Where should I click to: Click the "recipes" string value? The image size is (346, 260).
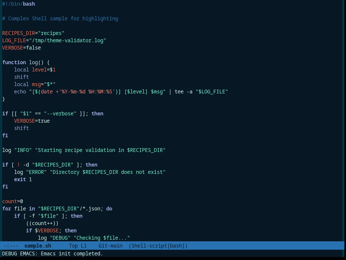coord(51,33)
